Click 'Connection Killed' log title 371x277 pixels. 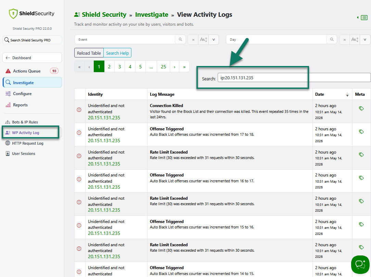pos(166,106)
